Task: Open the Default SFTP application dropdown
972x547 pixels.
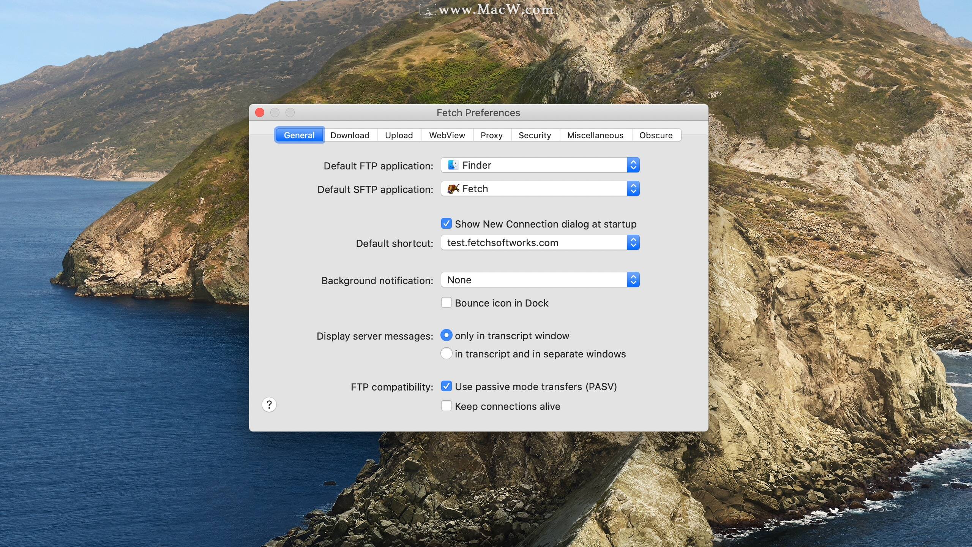Action: click(540, 189)
